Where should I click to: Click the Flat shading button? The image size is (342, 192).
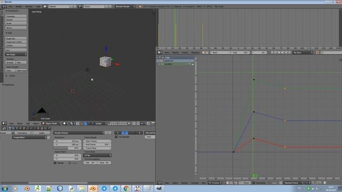(21, 62)
